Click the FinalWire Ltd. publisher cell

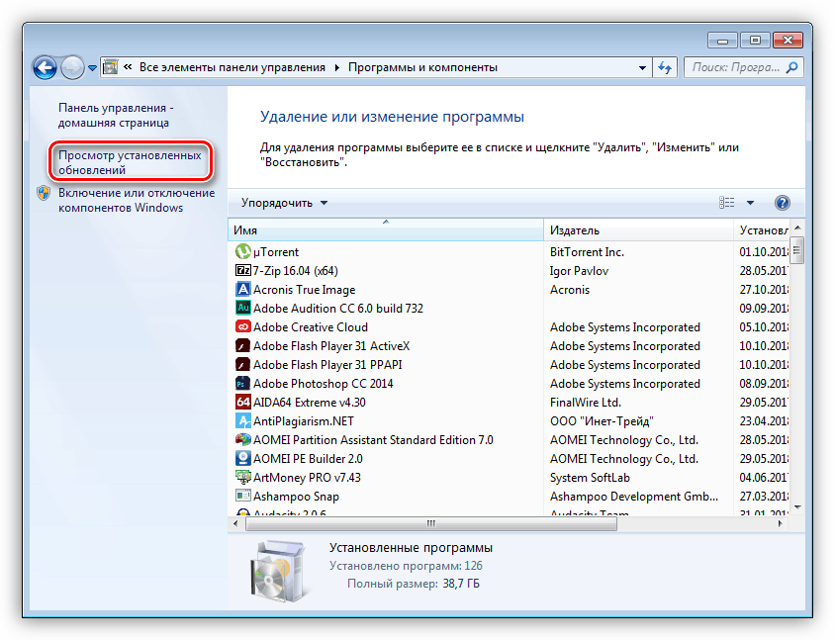click(586, 402)
